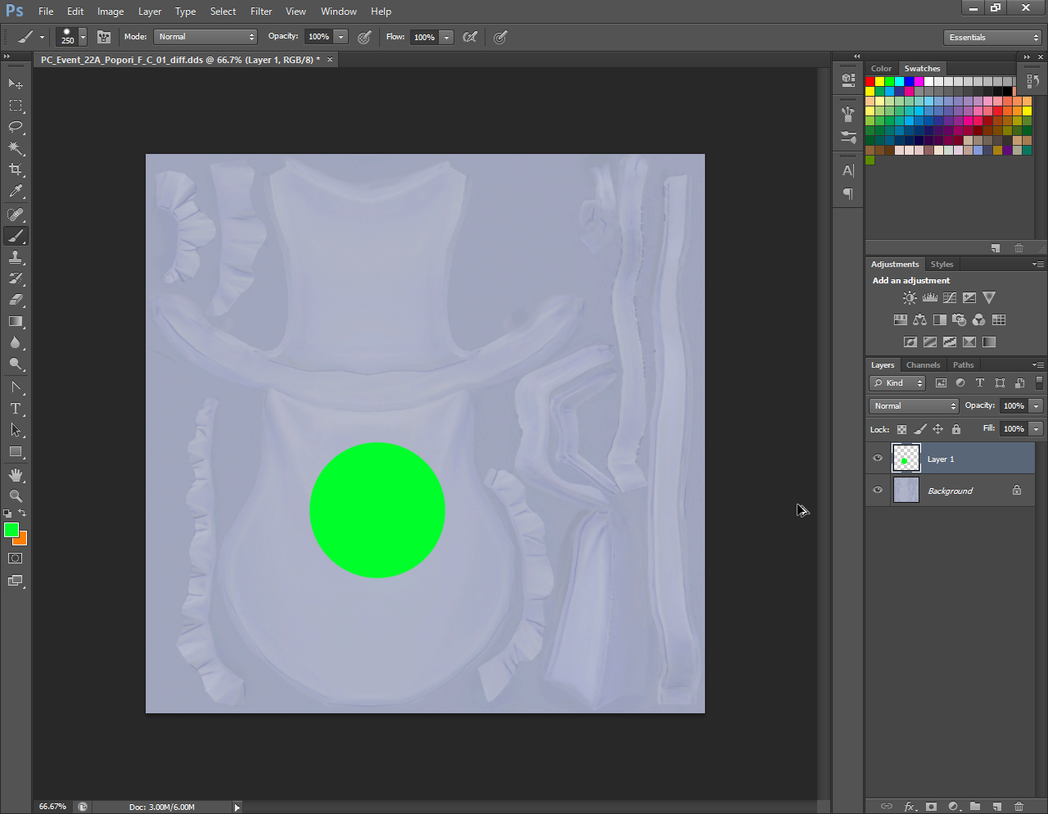Toggle lock transparent pixels for layer
Image resolution: width=1048 pixels, height=814 pixels.
point(901,429)
